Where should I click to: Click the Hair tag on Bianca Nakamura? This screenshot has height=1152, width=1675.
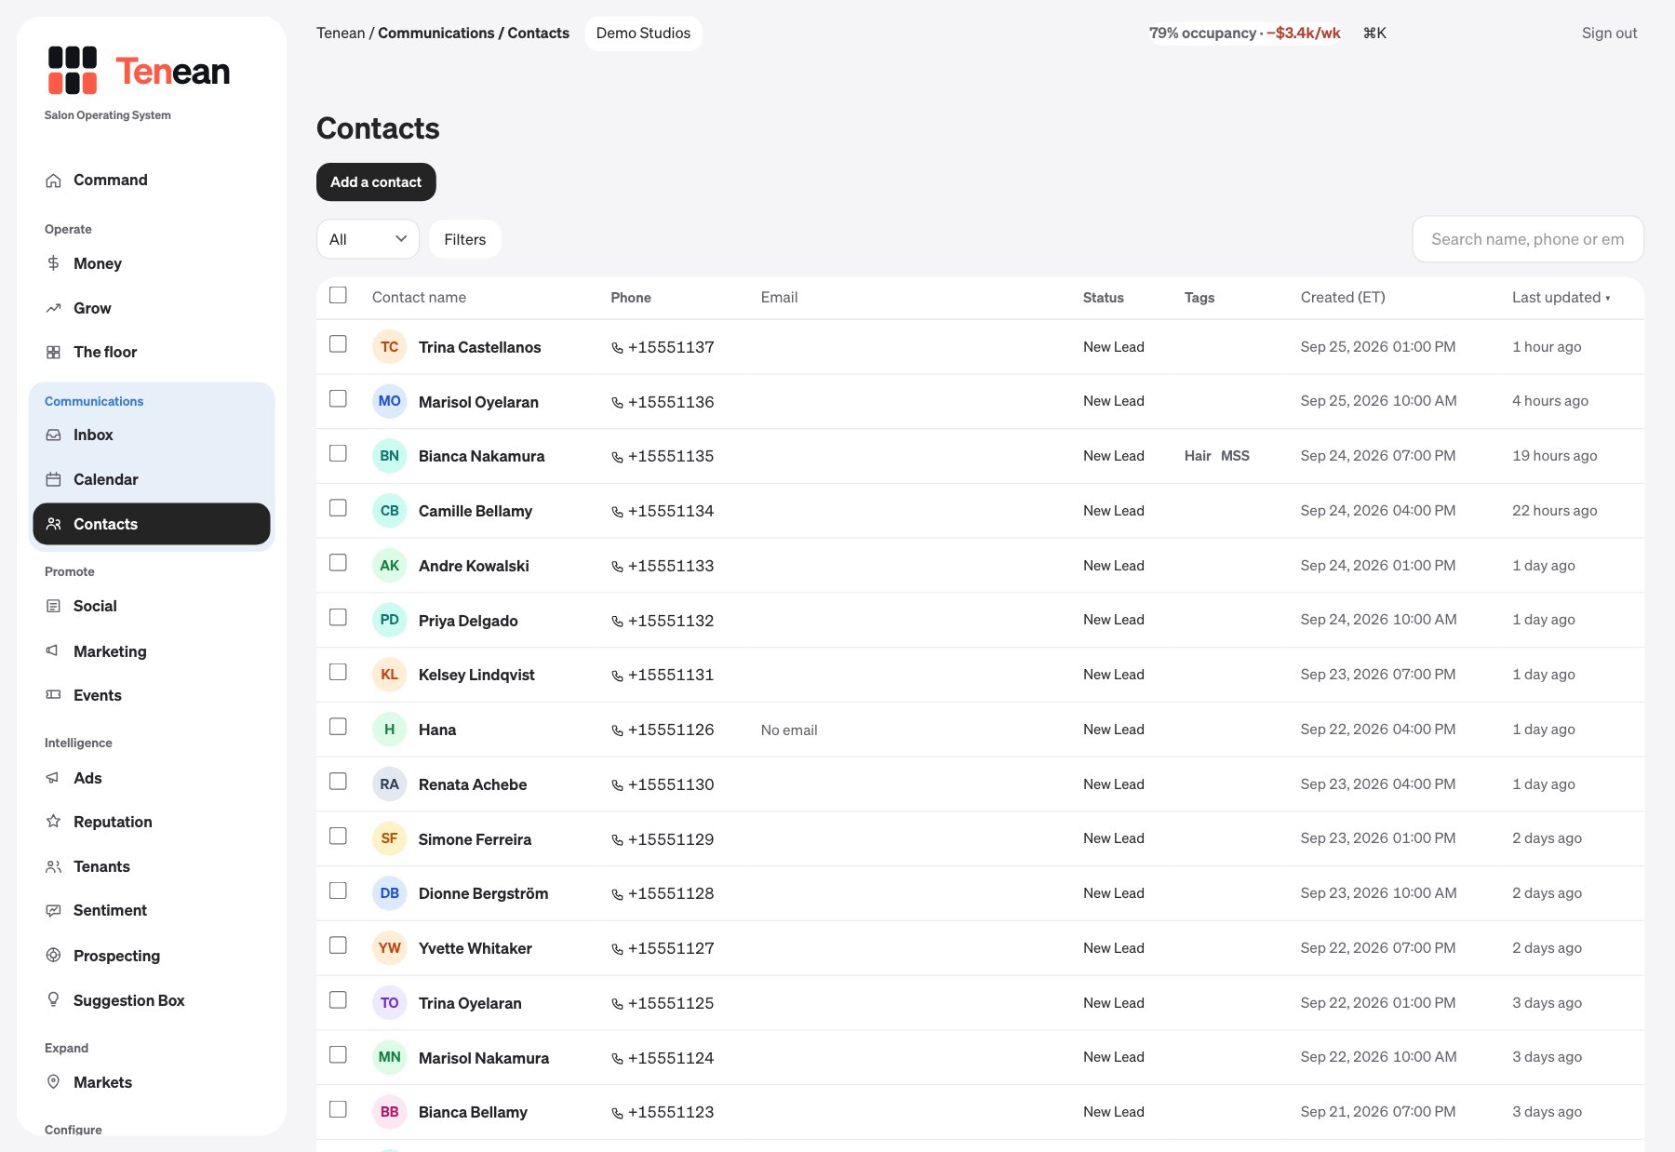(1198, 456)
